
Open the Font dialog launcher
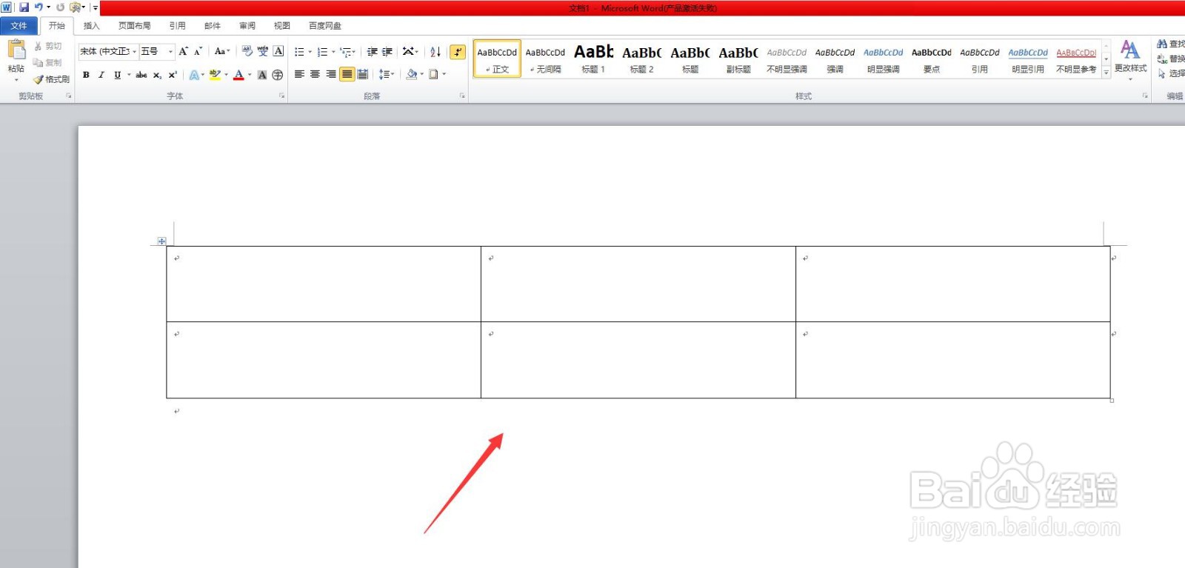[x=281, y=96]
